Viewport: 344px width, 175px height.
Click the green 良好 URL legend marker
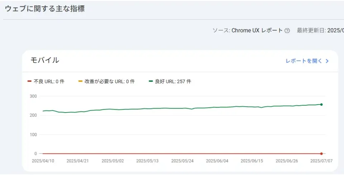pos(151,81)
